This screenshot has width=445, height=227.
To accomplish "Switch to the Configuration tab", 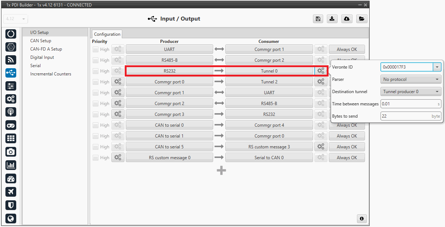I will [x=107, y=34].
